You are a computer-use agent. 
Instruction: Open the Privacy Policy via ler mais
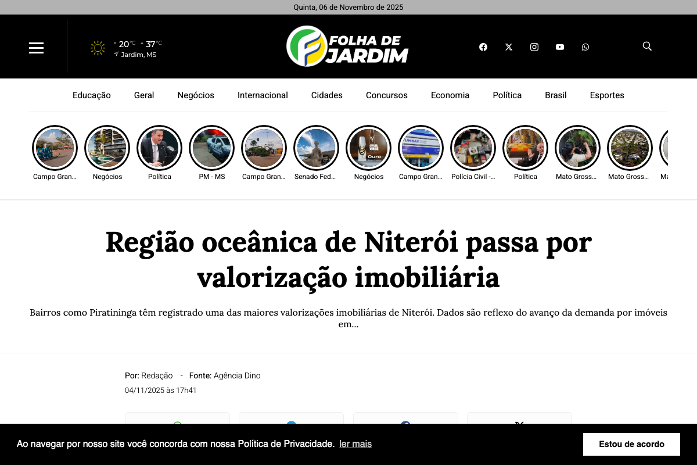tap(355, 444)
